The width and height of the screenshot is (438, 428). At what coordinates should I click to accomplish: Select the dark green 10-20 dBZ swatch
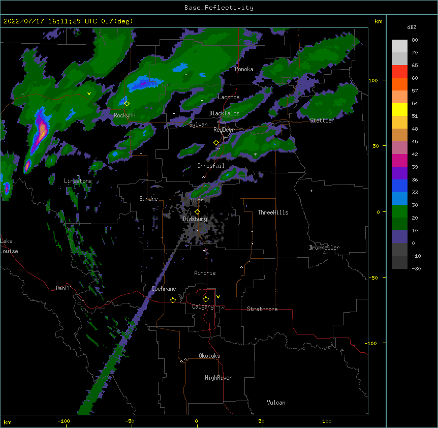[x=399, y=224]
